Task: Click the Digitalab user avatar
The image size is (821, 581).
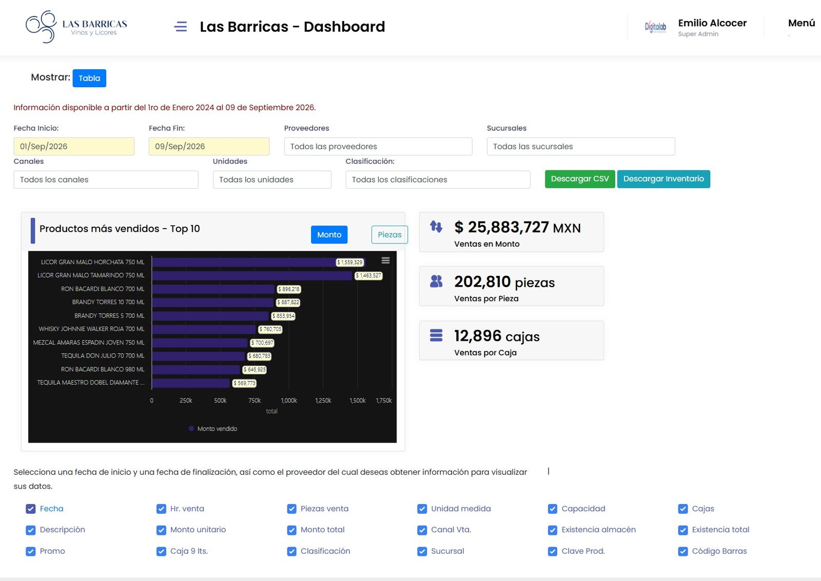Action: click(x=655, y=27)
